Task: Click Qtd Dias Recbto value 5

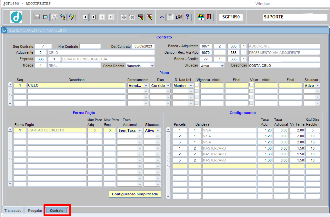Action: [x=313, y=130]
